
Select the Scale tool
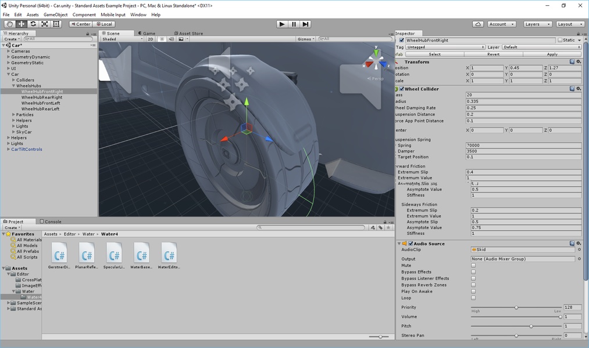tap(45, 24)
